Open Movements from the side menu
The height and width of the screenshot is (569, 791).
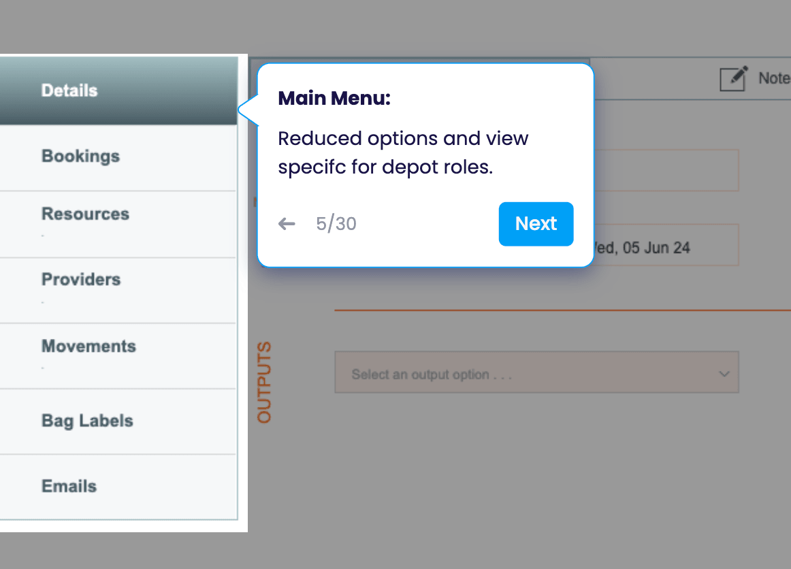[x=88, y=346]
